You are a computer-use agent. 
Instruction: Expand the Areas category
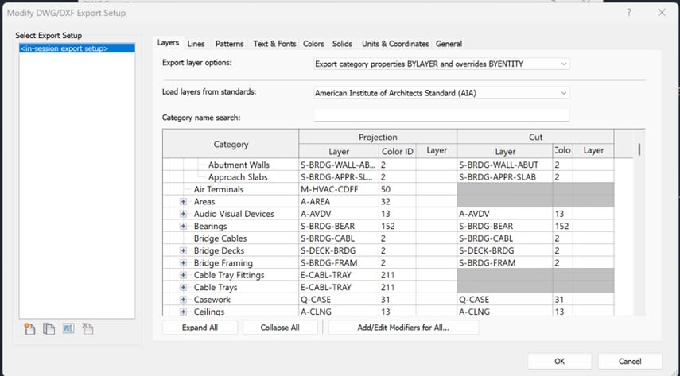tap(184, 202)
